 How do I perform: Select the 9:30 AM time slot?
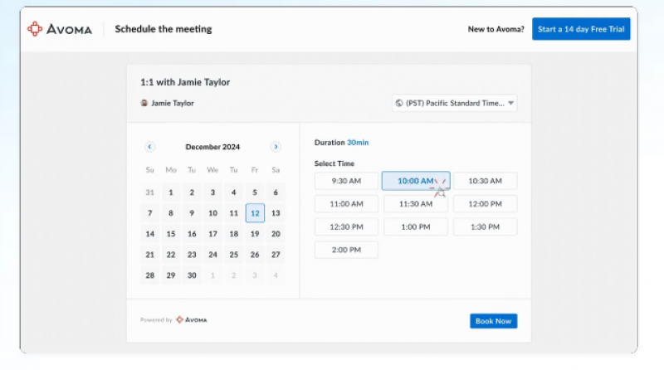[x=346, y=181]
